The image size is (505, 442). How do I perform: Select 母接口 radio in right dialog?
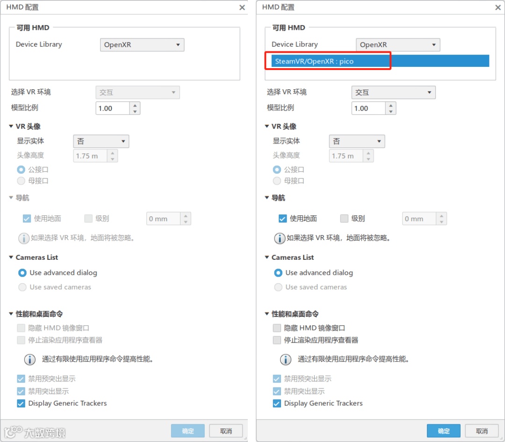point(277,181)
